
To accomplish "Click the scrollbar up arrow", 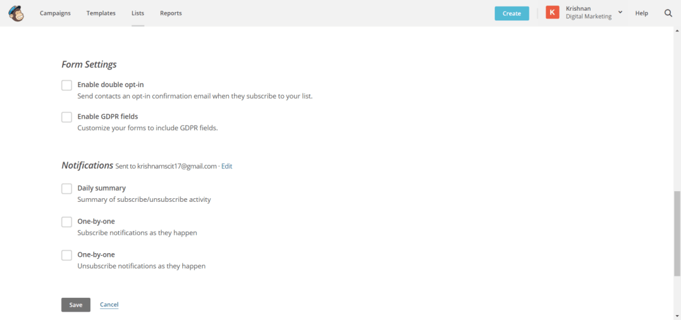I will [x=677, y=31].
